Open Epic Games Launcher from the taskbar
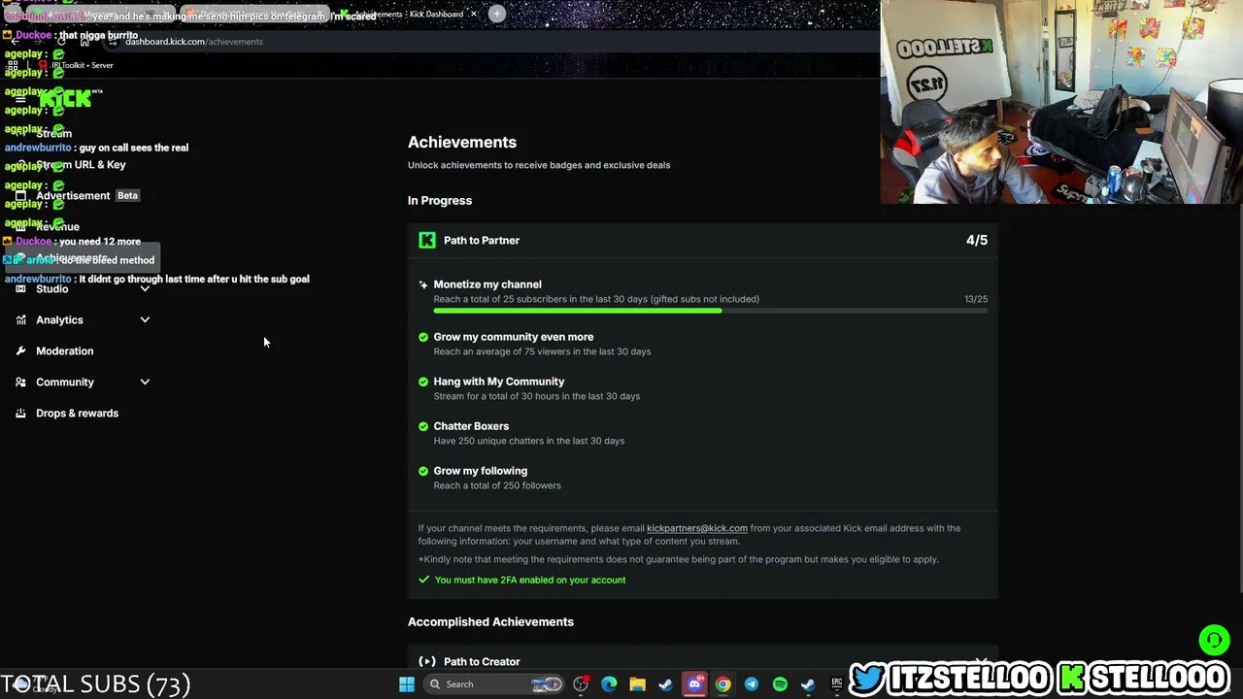Viewport: 1243px width, 699px height. point(836,684)
